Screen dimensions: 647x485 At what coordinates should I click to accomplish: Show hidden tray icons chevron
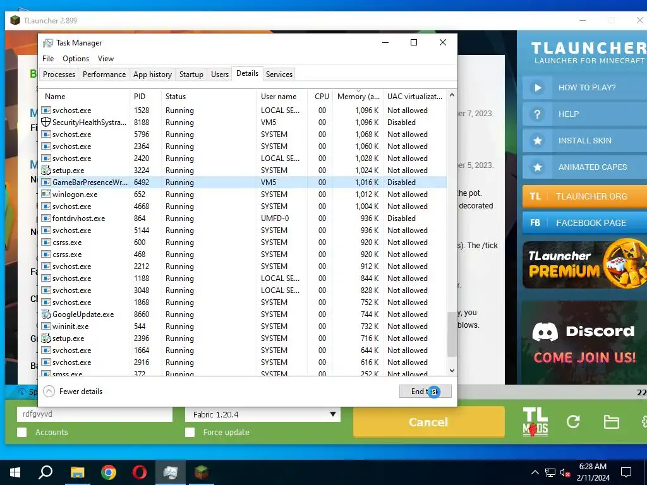pyautogui.click(x=535, y=472)
